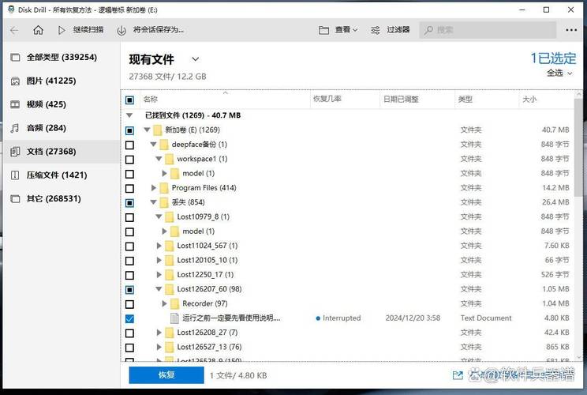Select 全部类型 (339254) category
This screenshot has height=395, width=587.
click(62, 58)
